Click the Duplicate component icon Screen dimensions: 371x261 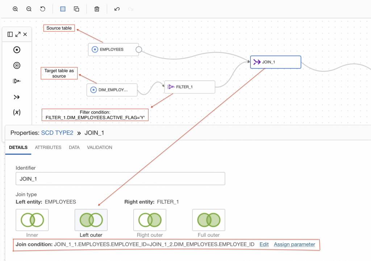pyautogui.click(x=76, y=9)
